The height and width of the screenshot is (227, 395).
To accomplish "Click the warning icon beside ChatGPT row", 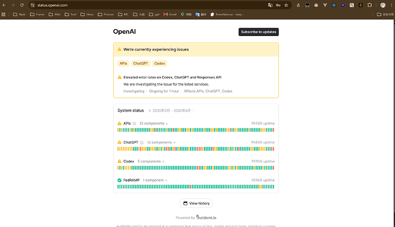I will click(x=120, y=142).
